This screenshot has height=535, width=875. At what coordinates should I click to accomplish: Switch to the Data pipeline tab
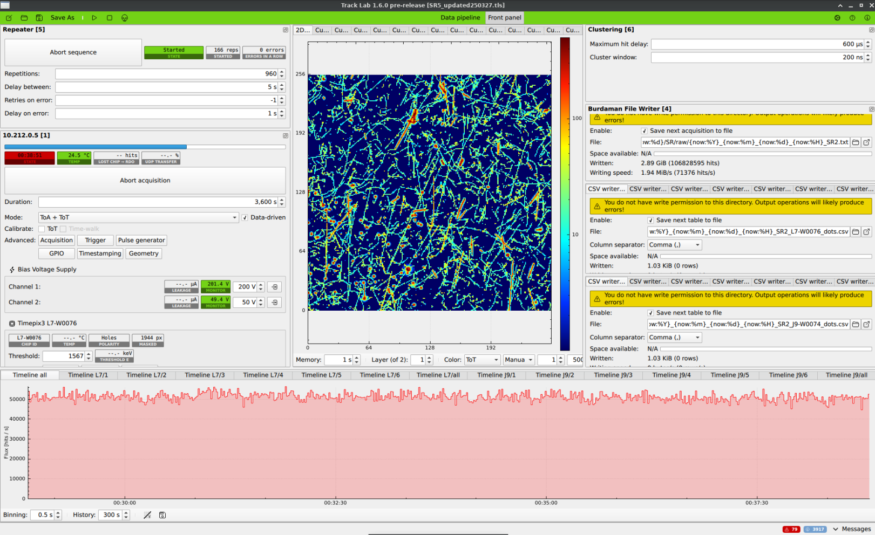coord(460,18)
